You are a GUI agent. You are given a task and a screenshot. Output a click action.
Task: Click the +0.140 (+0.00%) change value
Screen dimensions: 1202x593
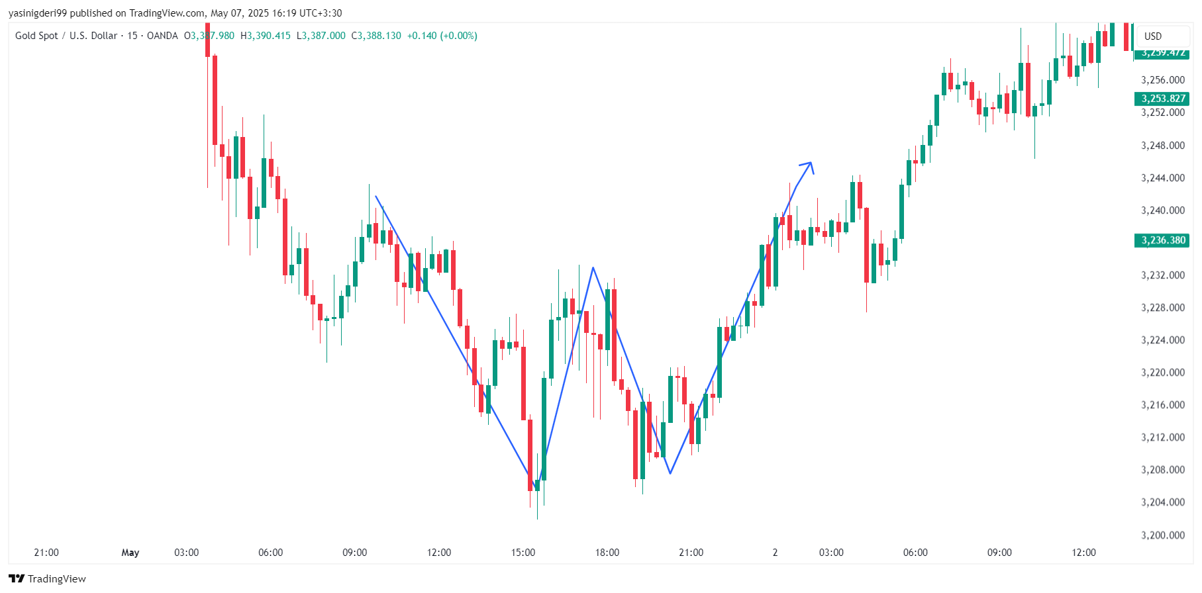(x=442, y=36)
